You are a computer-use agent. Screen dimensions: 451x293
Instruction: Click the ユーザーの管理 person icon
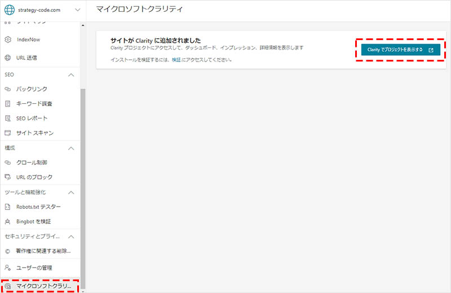8,267
